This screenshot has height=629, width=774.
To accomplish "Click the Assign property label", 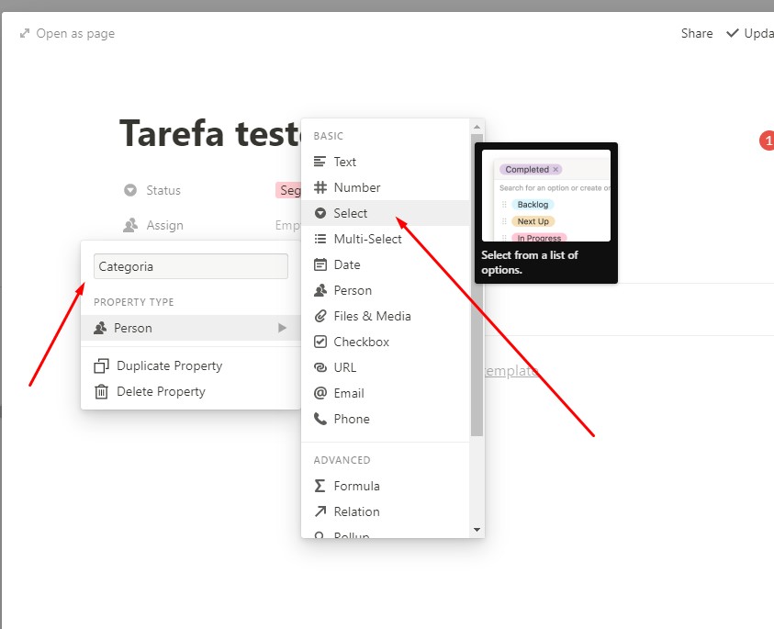I will 165,225.
